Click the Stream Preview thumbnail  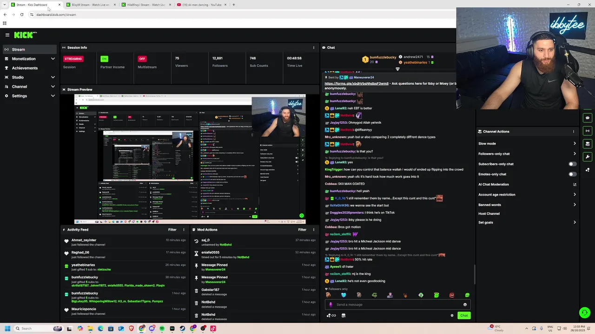190,159
